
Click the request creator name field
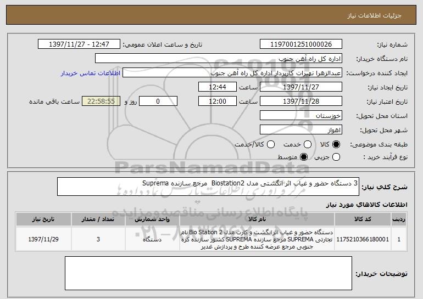[232, 73]
